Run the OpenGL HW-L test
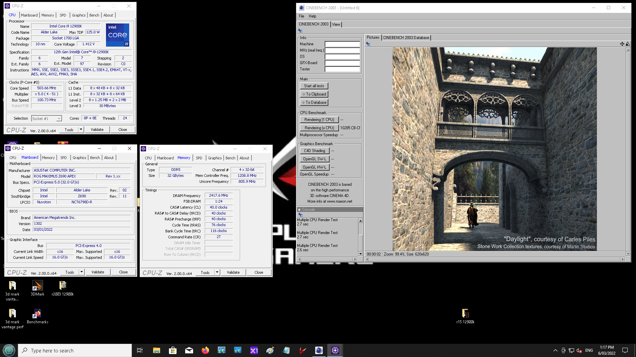The height and width of the screenshot is (357, 636). click(315, 167)
